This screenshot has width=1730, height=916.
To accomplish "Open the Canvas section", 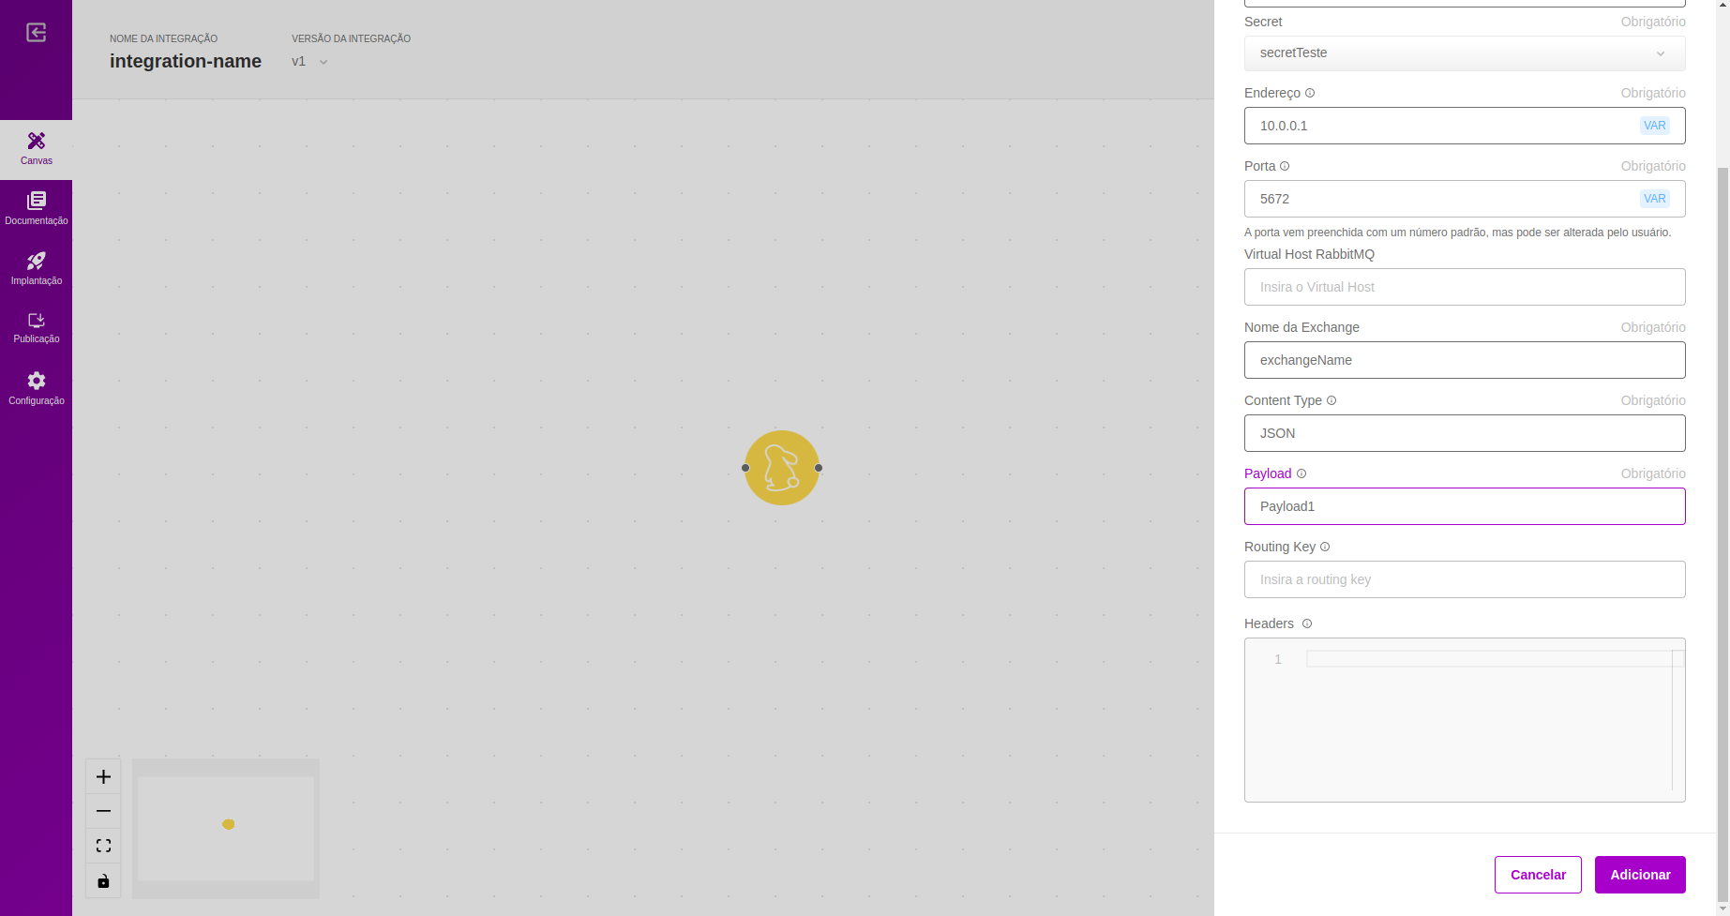I will [36, 149].
